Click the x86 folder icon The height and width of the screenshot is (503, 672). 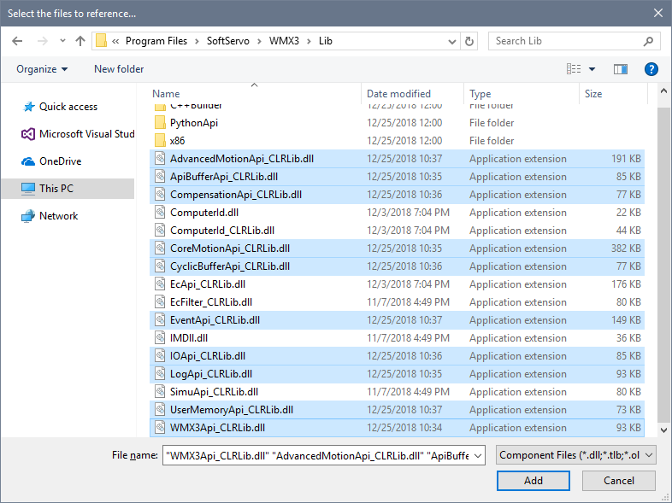coord(160,141)
